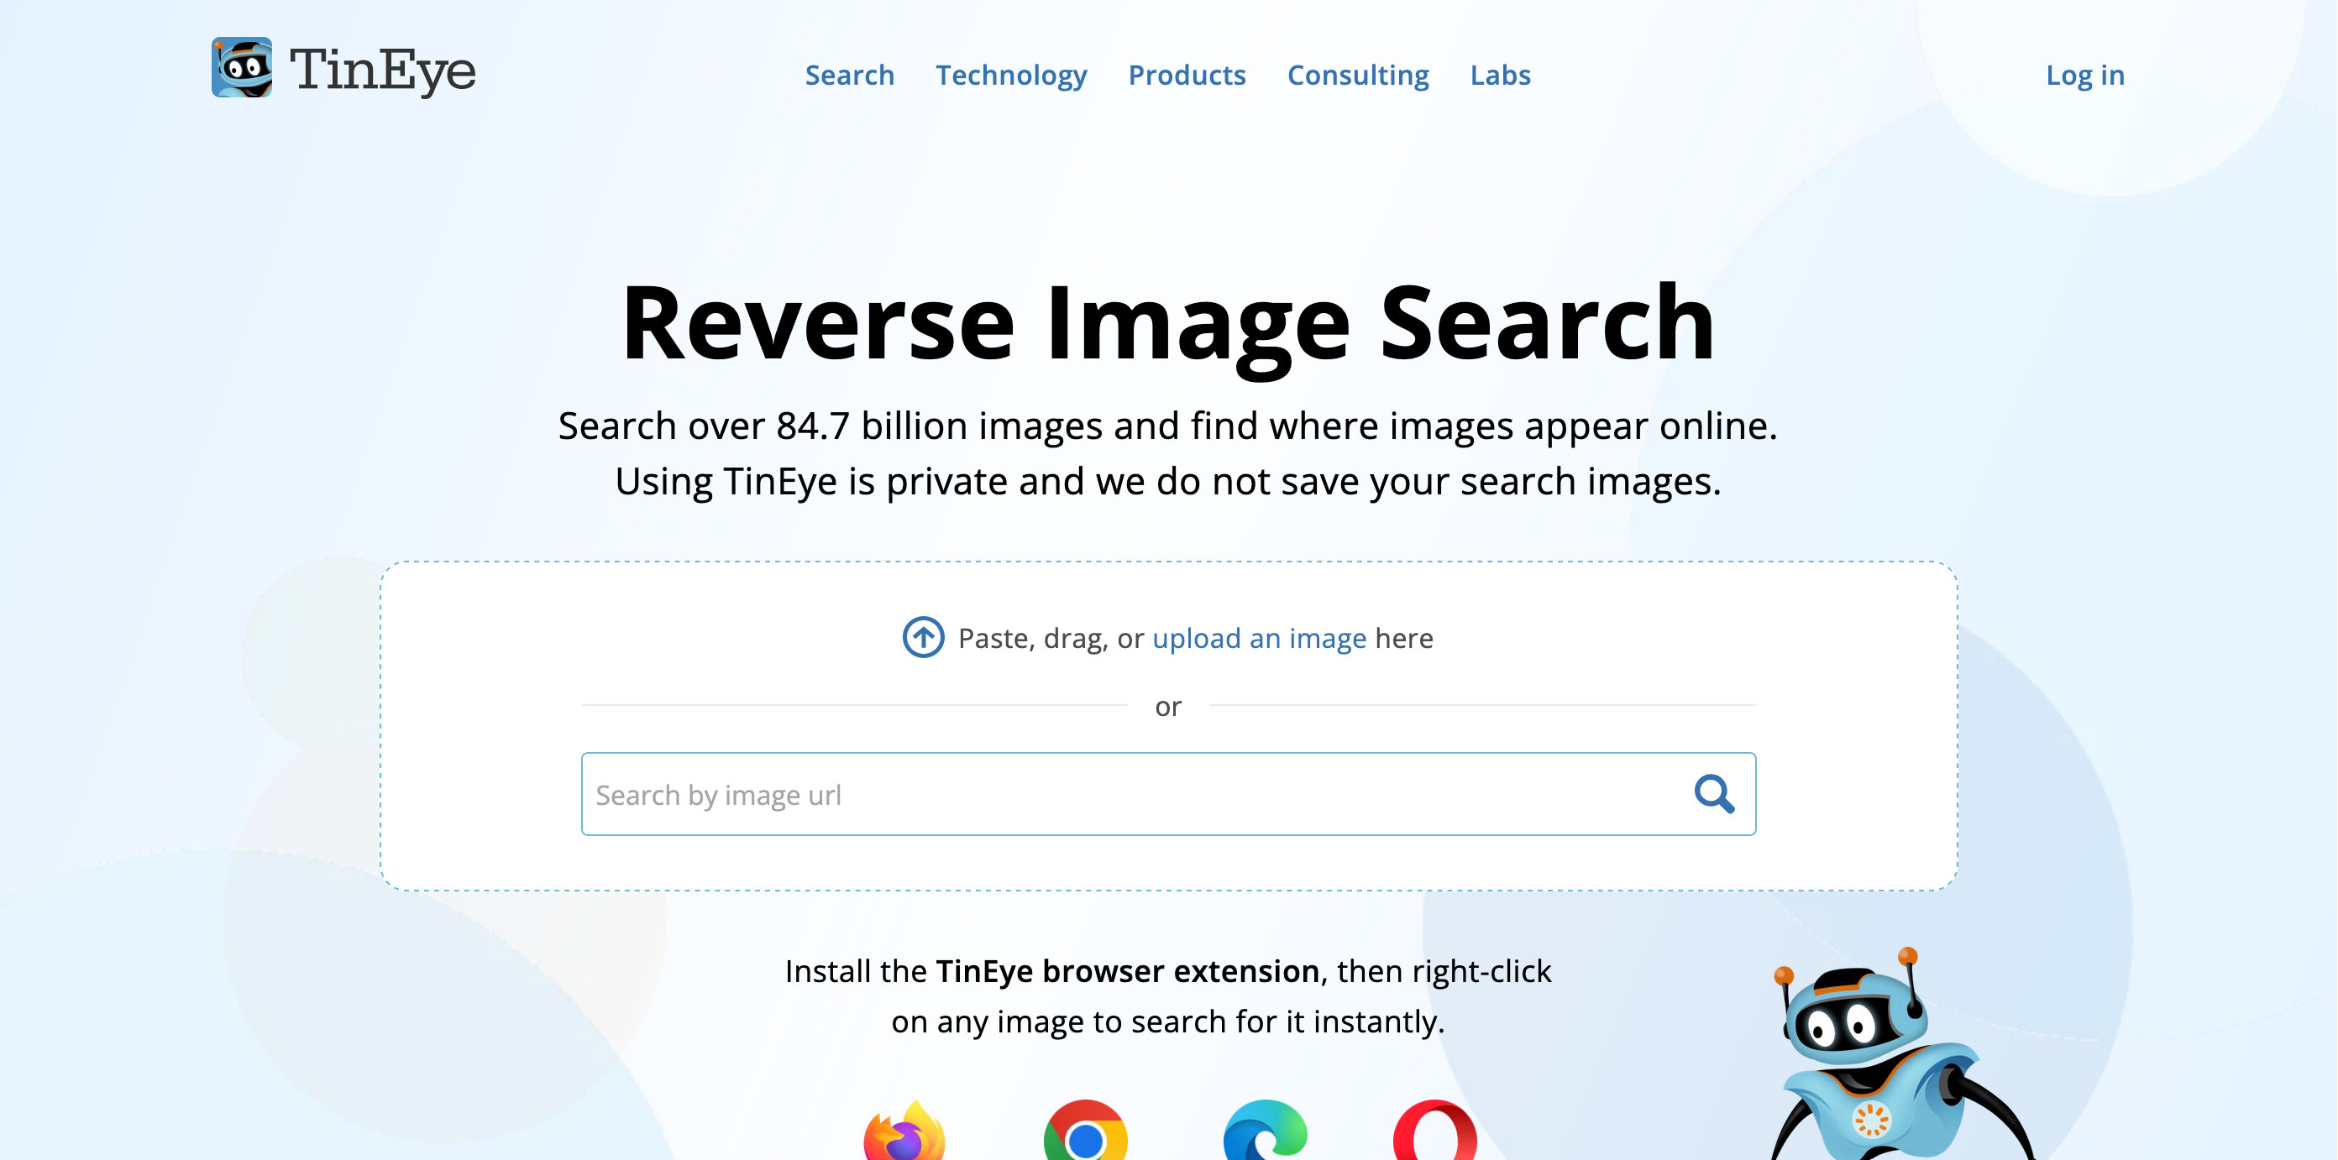Click the magnifying glass search button
Image resolution: width=2338 pixels, height=1160 pixels.
point(1715,795)
